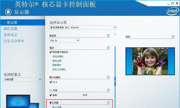Click the monitor devices illustration
Viewport: 180px width, 108px height.
pos(23,101)
